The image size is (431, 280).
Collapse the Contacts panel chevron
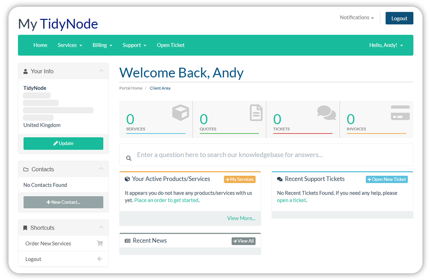pos(101,169)
